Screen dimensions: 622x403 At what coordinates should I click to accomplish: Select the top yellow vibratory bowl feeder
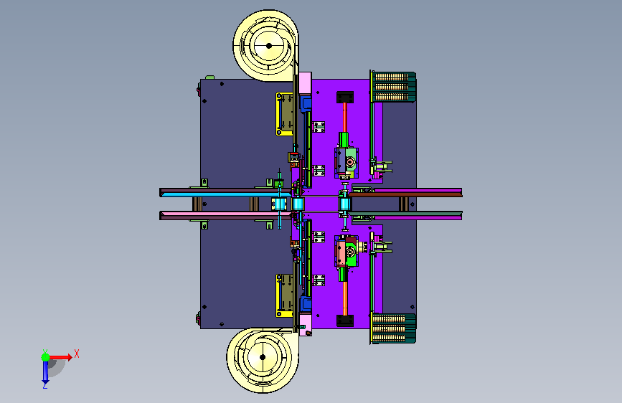[x=265, y=46]
